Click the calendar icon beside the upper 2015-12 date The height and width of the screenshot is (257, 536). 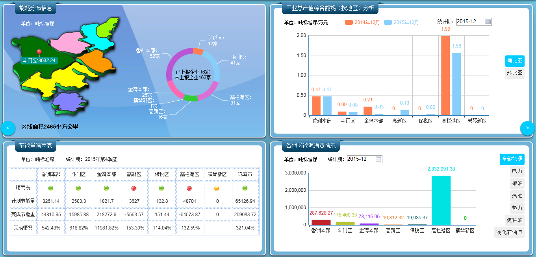click(488, 22)
